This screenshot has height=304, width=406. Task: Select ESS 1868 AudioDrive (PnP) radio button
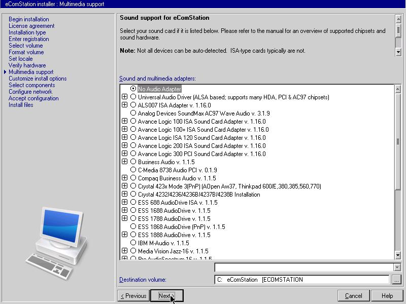click(133, 226)
